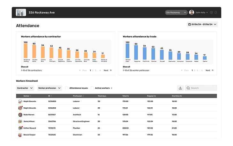This screenshot has height=146, width=233.
Task: Click the notifications bell icon
Action: pyautogui.click(x=216, y=12)
